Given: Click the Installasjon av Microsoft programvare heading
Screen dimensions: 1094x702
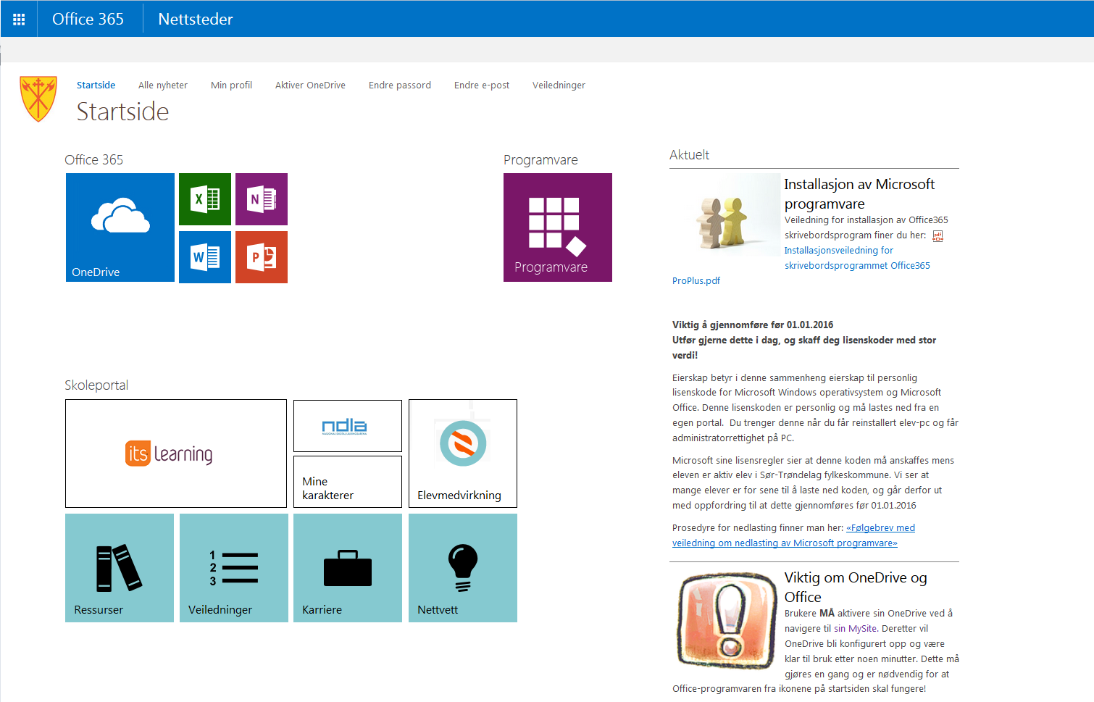Looking at the screenshot, I should point(859,193).
